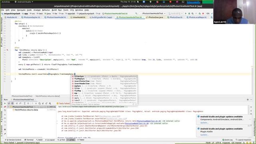This screenshot has width=256, height=144.
Task: Open Run panel settings gear icon
Action: pyautogui.click(x=248, y=100)
